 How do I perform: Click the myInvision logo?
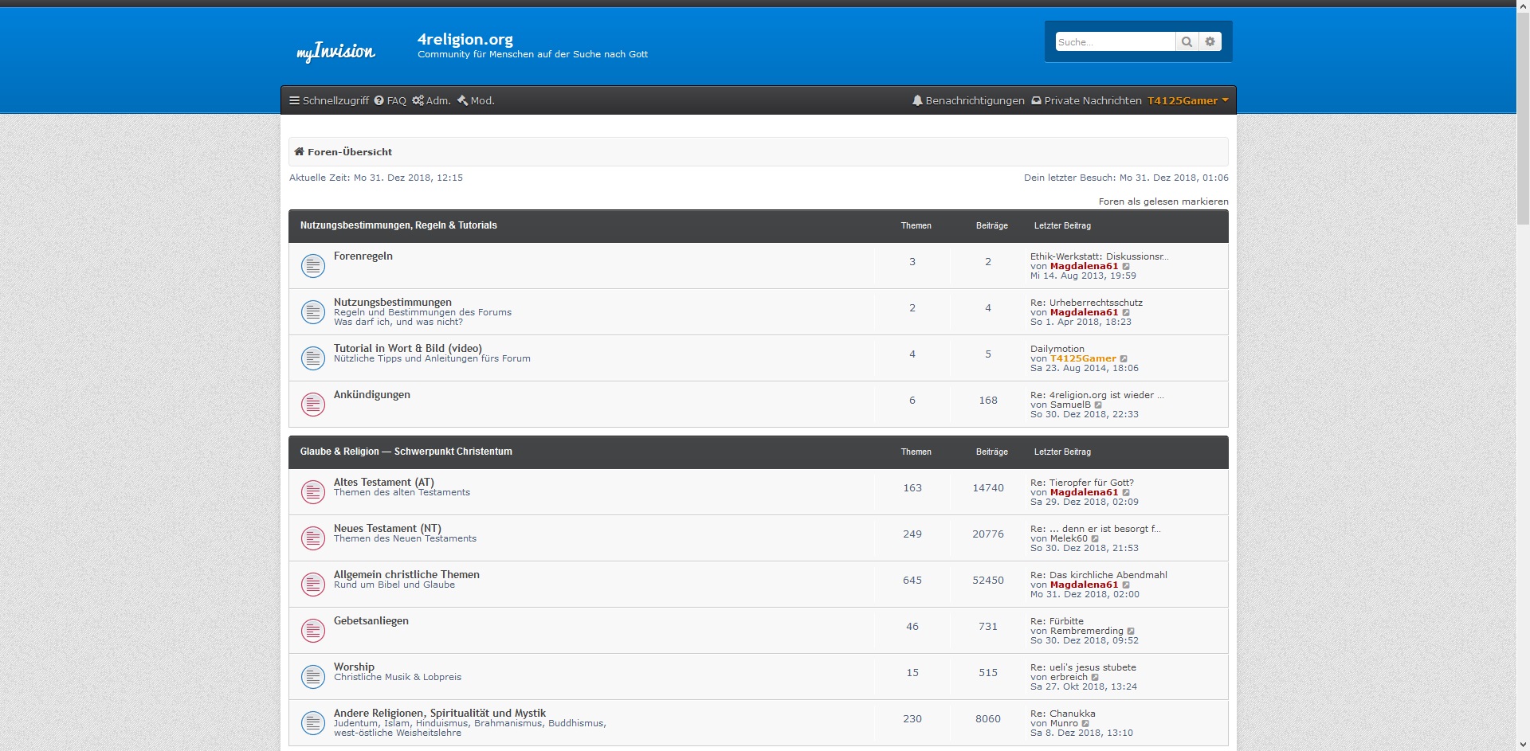(x=335, y=52)
